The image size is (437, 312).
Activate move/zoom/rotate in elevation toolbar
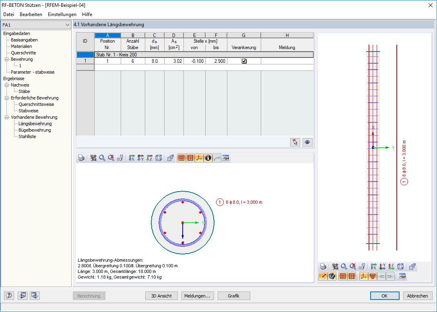coord(335,267)
